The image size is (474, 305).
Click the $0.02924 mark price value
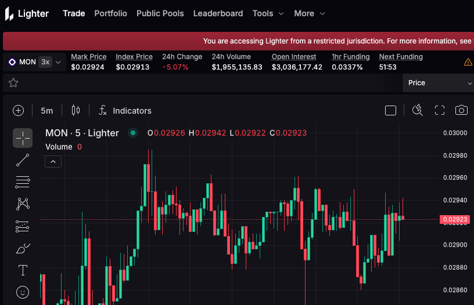[x=88, y=67]
